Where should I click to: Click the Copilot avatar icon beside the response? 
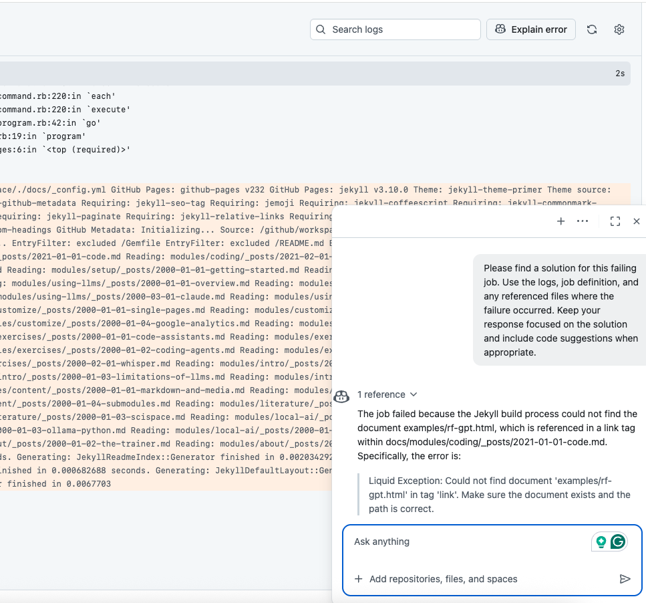[x=341, y=396]
